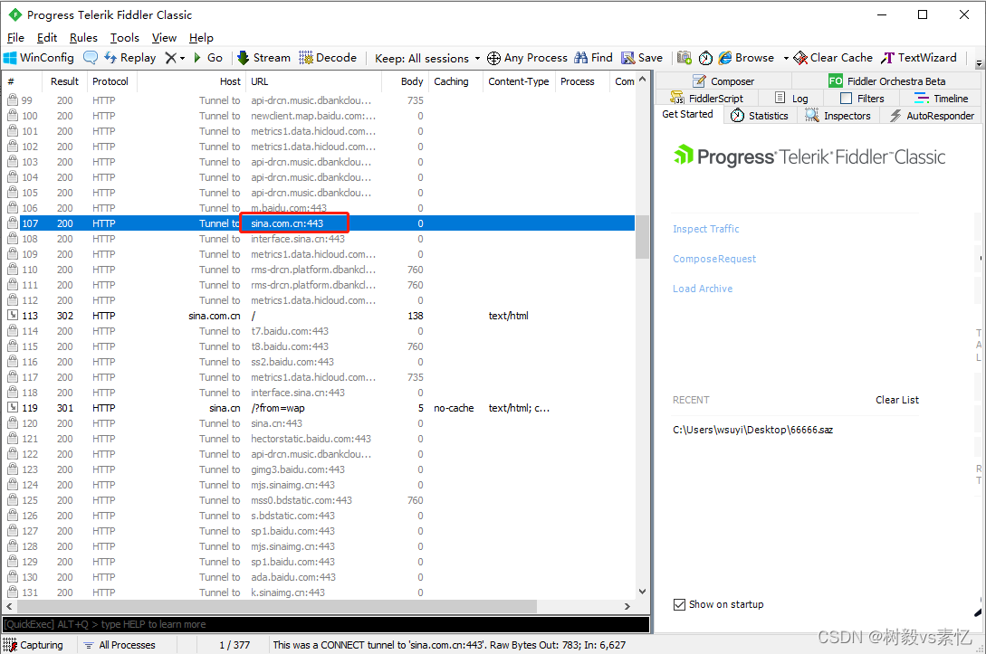Screen dimensions: 986x654
Task: Switch to the Statistics tab
Action: tap(760, 116)
